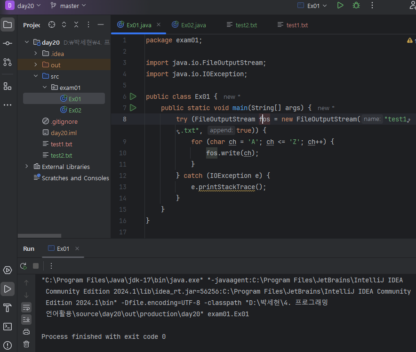The image size is (416, 352).
Task: Click the Project panel title
Action: pyautogui.click(x=32, y=25)
